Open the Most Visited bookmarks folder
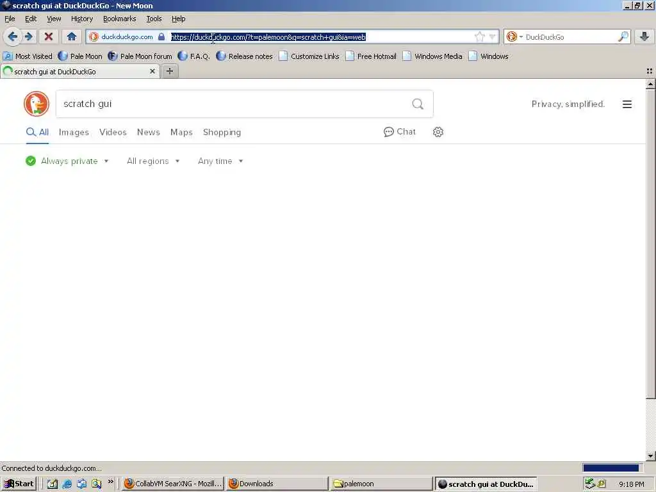This screenshot has height=492, width=656. pyautogui.click(x=28, y=56)
